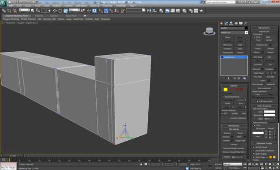Select Edge sub-object level icon
The width and height of the screenshot is (280, 170).
pos(230,89)
